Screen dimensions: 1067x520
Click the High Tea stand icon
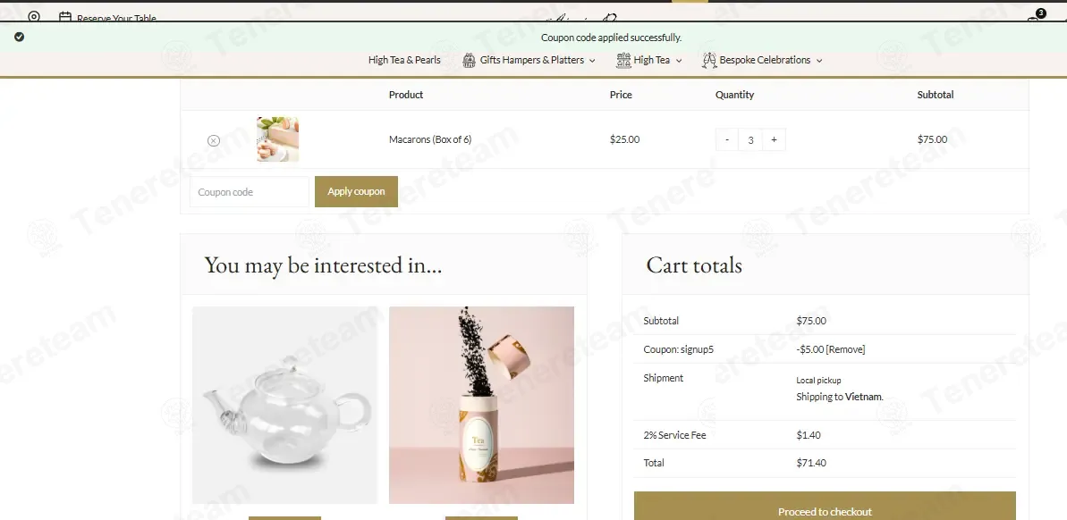pyautogui.click(x=623, y=60)
